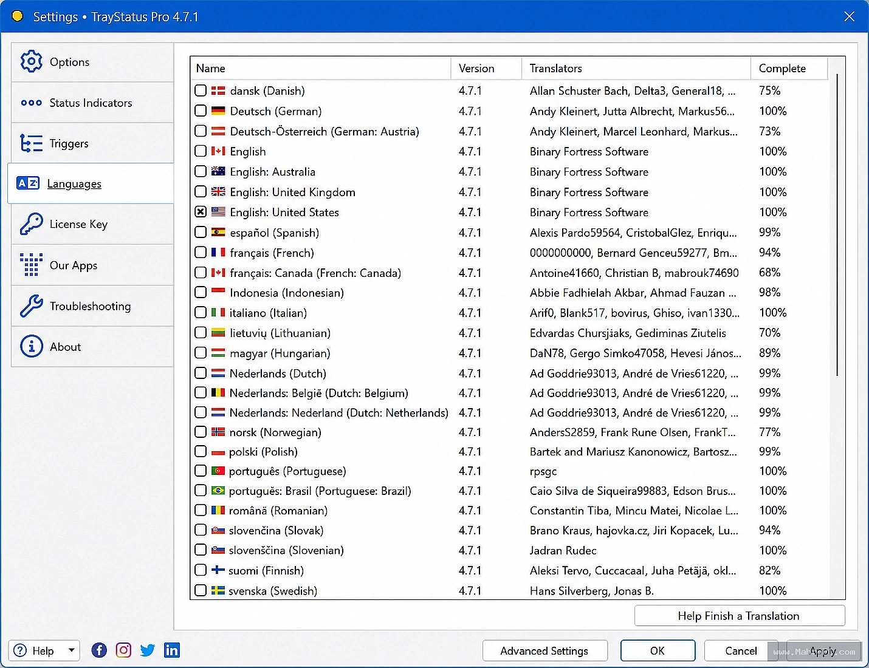Click the Troubleshooting wrench icon
This screenshot has height=668, width=869.
(x=32, y=305)
